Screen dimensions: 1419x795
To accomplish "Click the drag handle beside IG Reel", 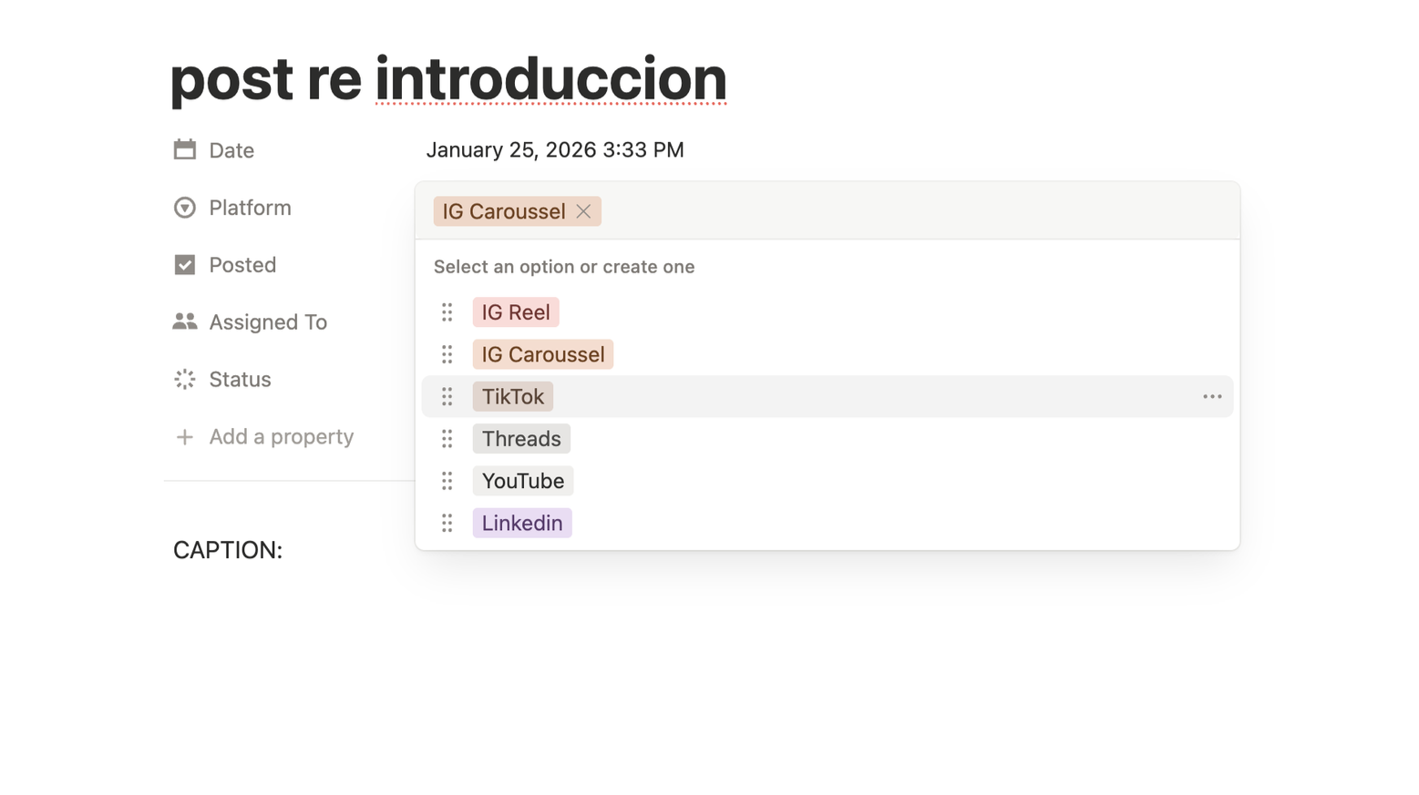I will [447, 312].
